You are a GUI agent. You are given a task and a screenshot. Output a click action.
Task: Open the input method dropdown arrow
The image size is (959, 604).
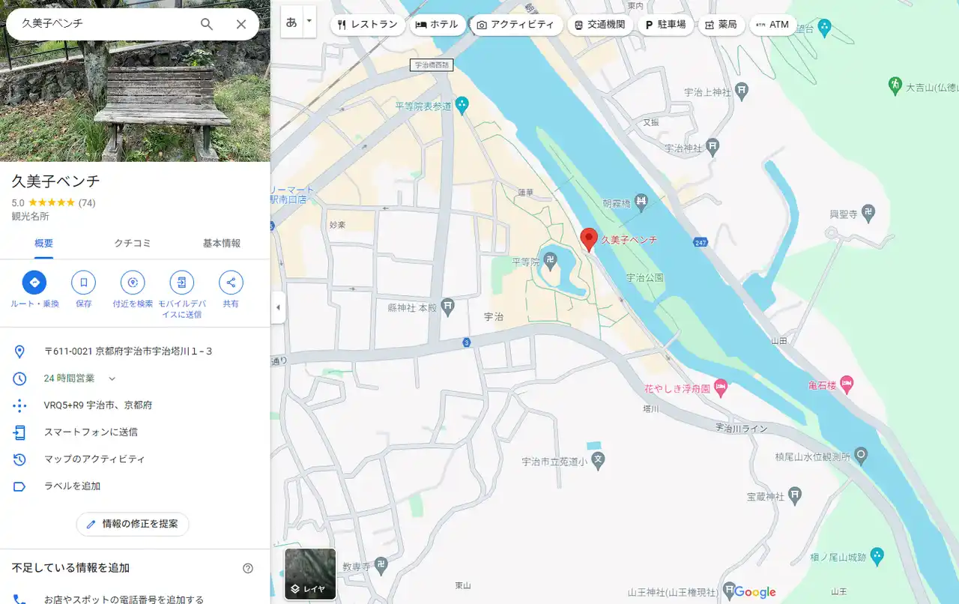(309, 22)
